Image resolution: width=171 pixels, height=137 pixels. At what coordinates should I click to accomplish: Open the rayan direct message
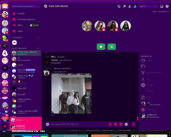point(26,65)
